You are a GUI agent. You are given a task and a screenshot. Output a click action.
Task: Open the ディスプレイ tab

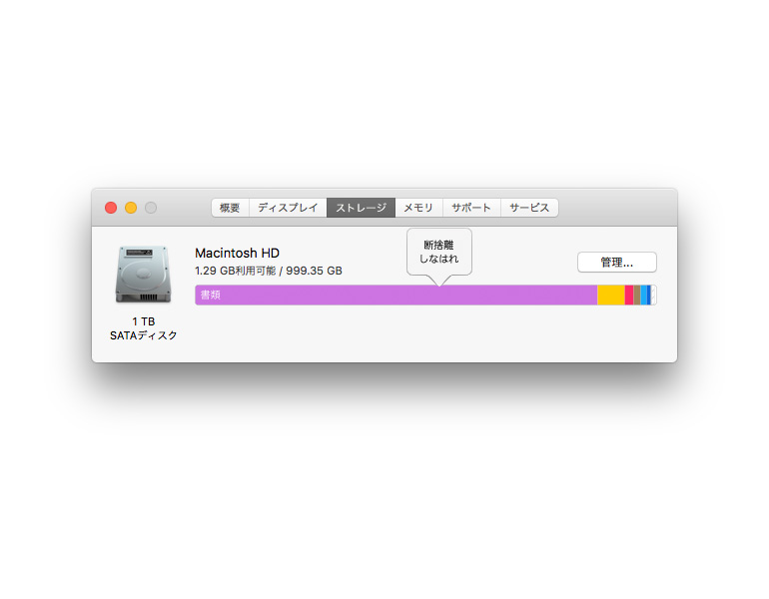(288, 208)
